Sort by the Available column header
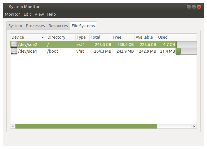Image resolution: width=207 pixels, height=149 pixels. click(x=145, y=37)
